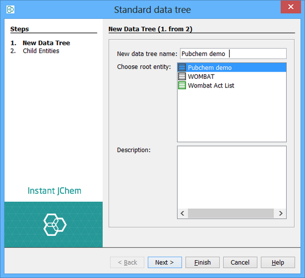Click the Description horizontal scrollbar track

[x=231, y=214]
